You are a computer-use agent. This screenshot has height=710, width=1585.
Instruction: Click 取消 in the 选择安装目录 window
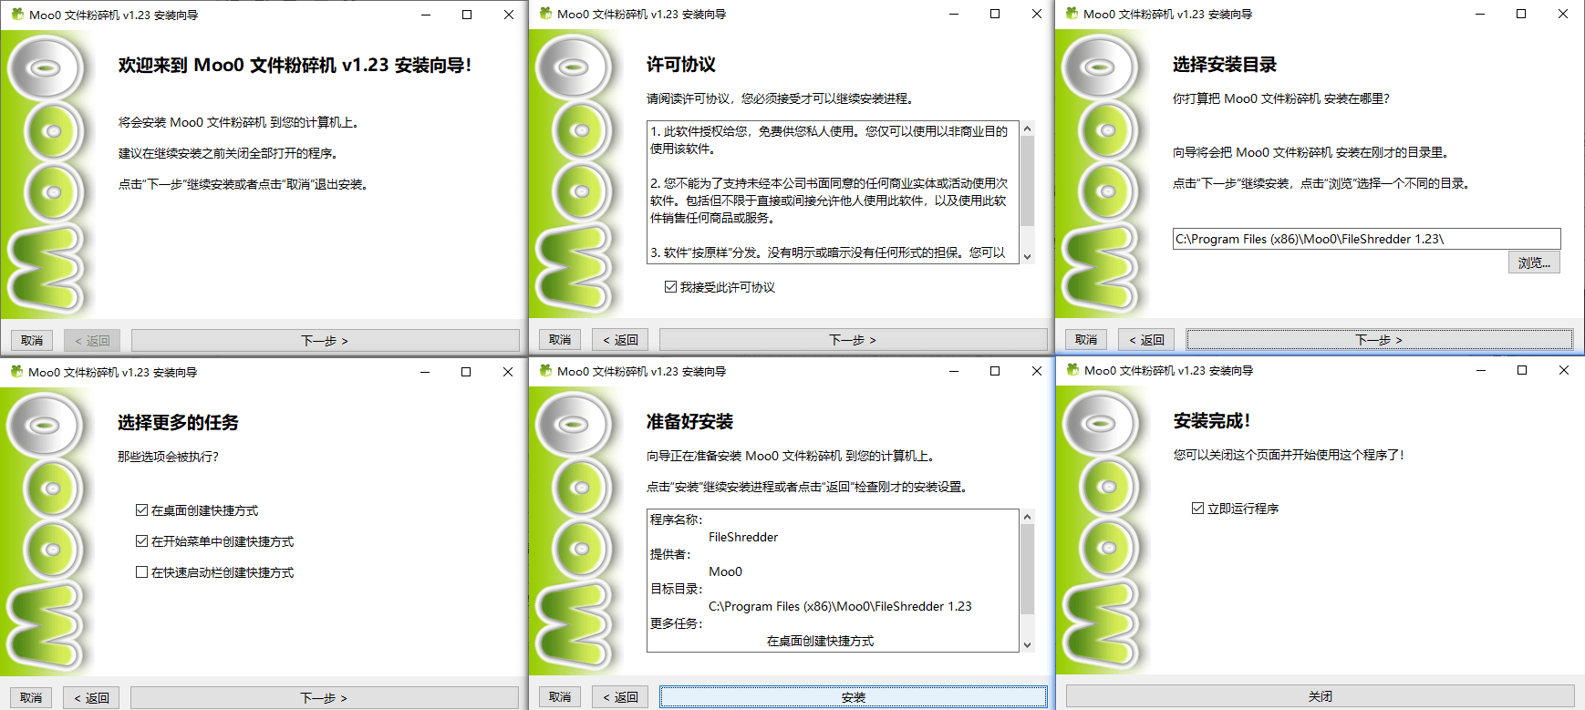(x=1086, y=339)
